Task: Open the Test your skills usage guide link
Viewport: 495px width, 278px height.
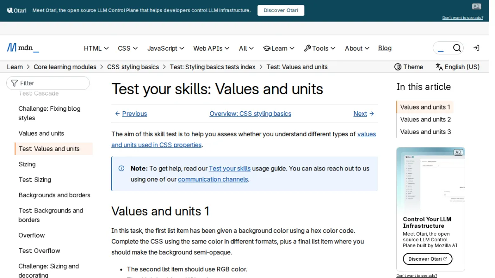Action: coord(230,168)
